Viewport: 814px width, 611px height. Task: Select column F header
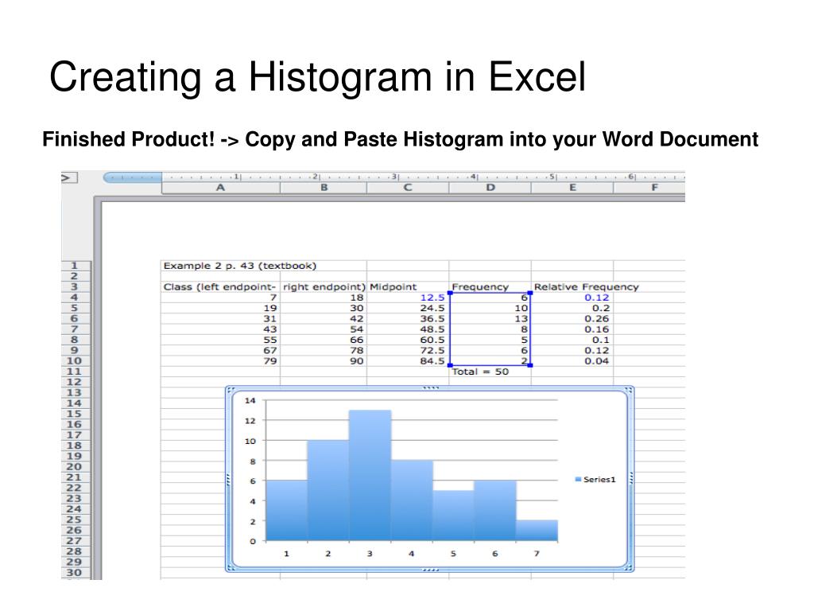(x=654, y=188)
